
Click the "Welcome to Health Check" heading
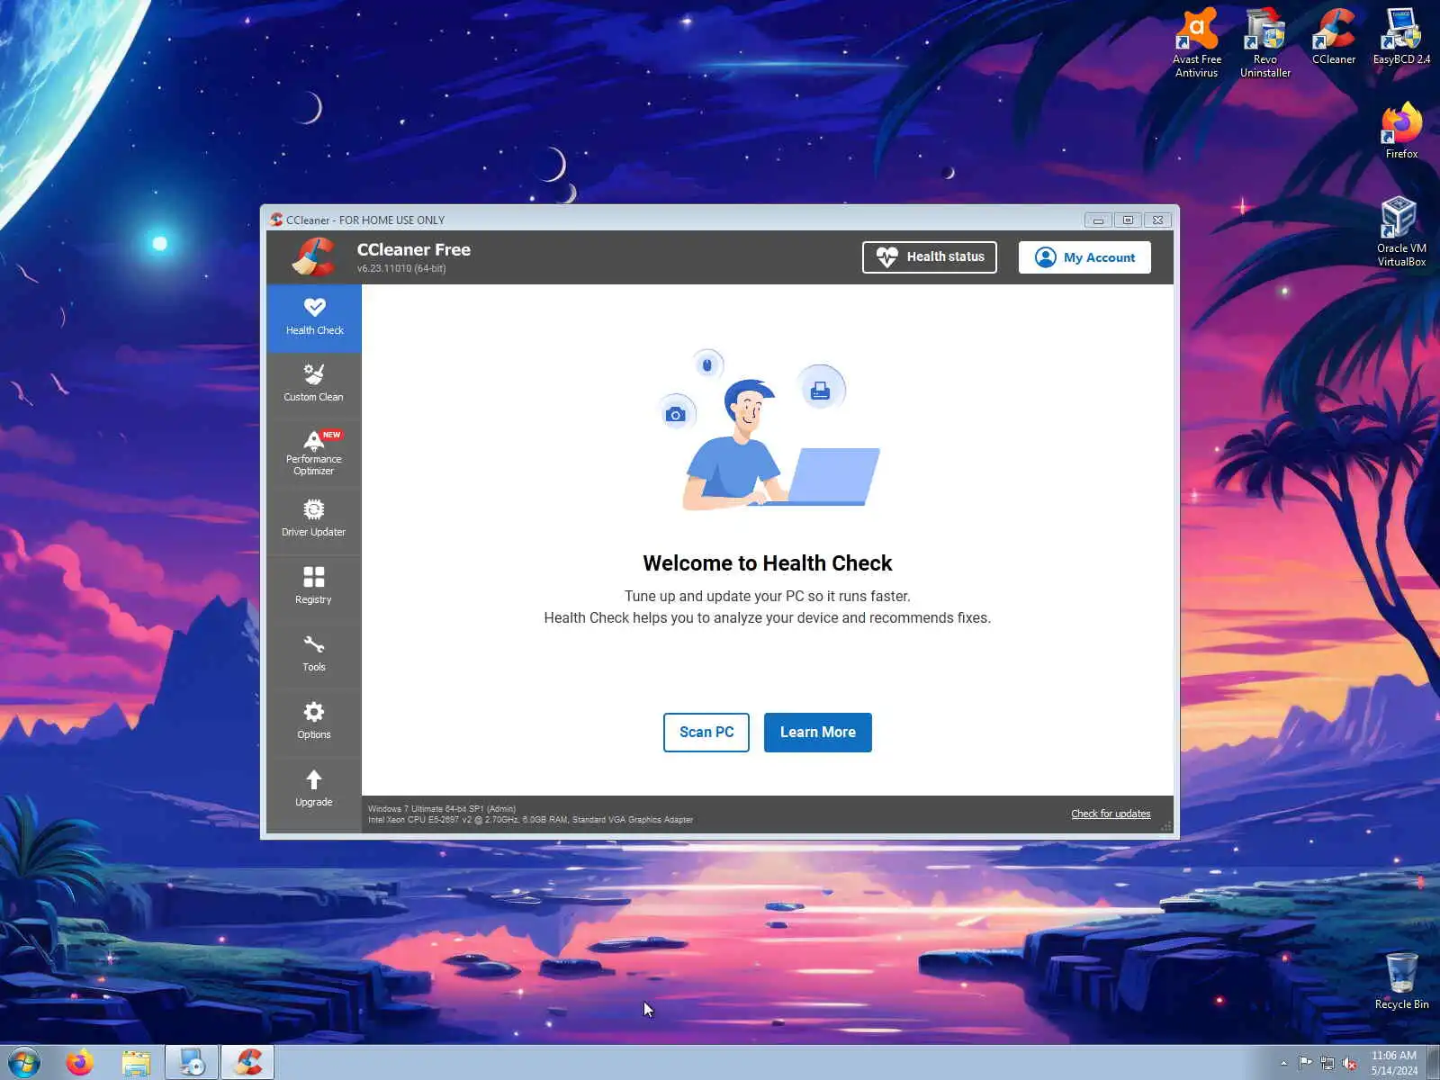[x=768, y=563]
